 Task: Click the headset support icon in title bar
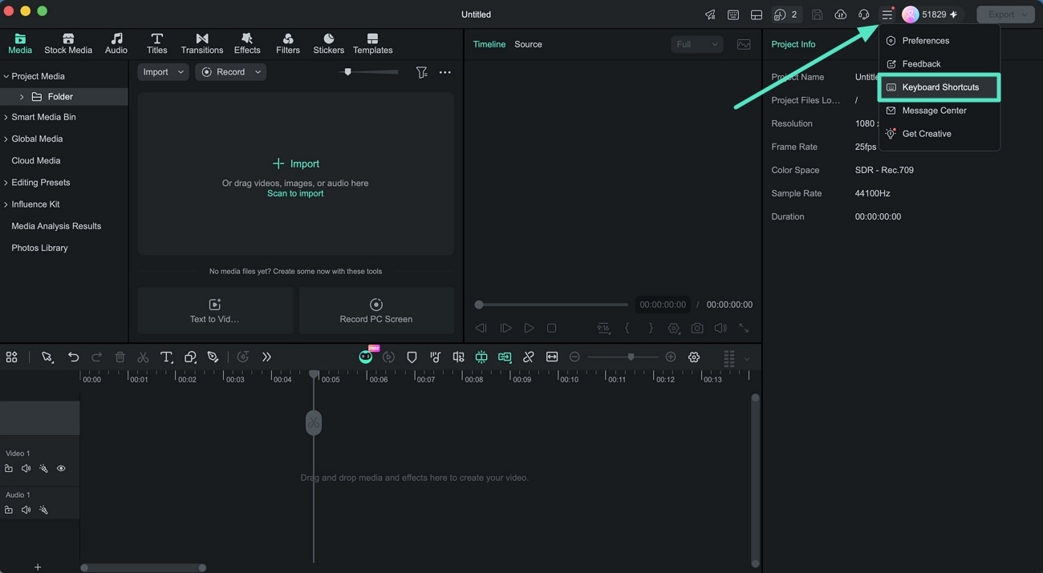click(x=864, y=14)
